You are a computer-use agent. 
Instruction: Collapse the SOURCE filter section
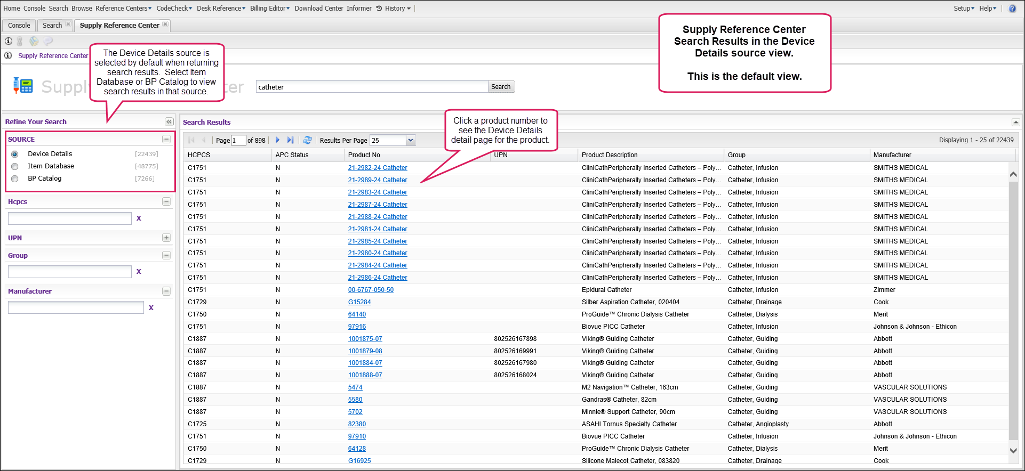[166, 140]
